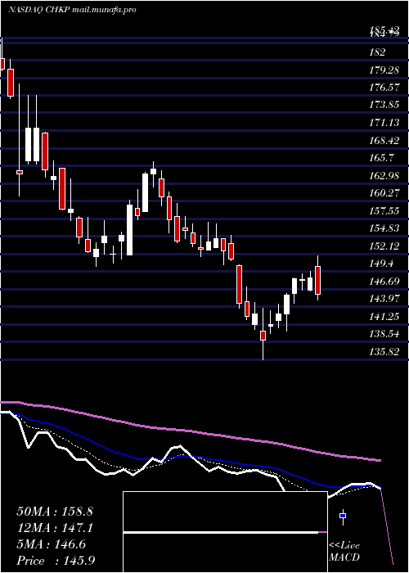The image size is (409, 573).
Task: Select the 162.98 price axis label
Action: (x=384, y=175)
